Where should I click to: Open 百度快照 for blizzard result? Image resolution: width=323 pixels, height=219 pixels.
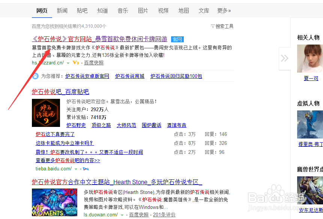94,63
